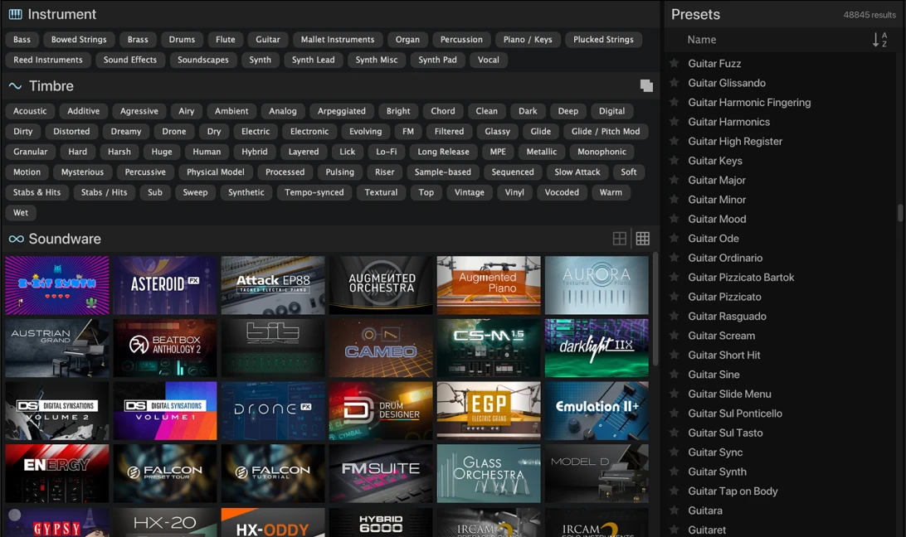Switch Soundware to small grid view
906x537 pixels.
pos(642,239)
